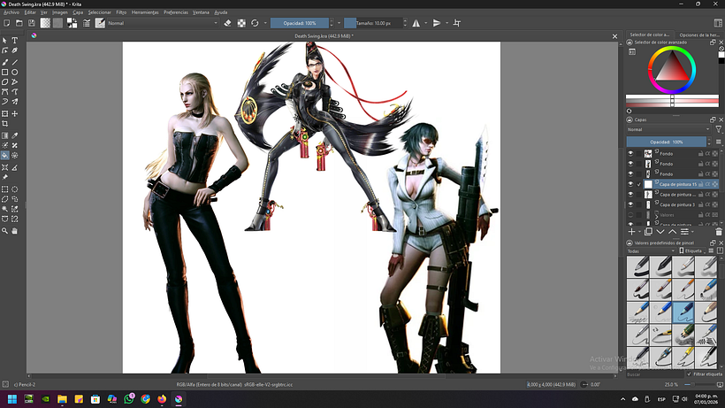Select the Freehand Brush tool
Screen dimensions: 725x408
(x=5, y=62)
